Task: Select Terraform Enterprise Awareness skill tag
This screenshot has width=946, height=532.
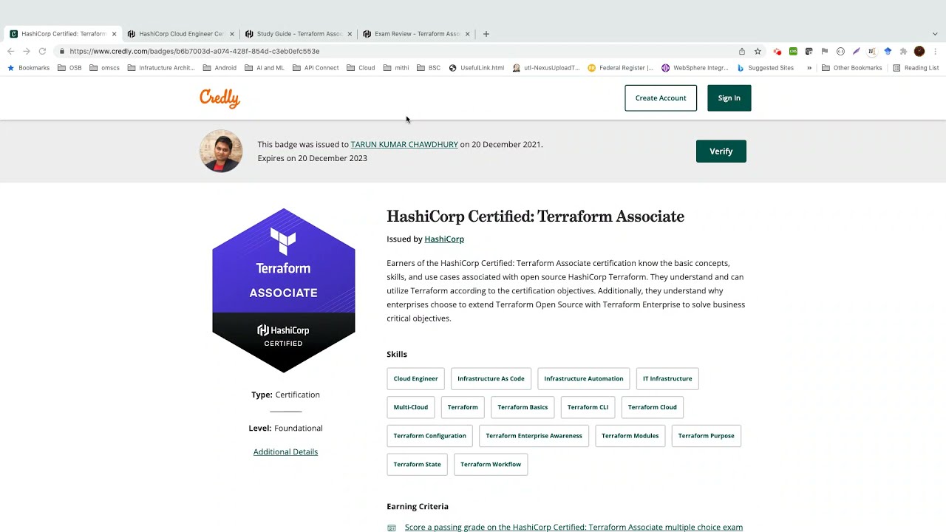Action: pos(534,436)
